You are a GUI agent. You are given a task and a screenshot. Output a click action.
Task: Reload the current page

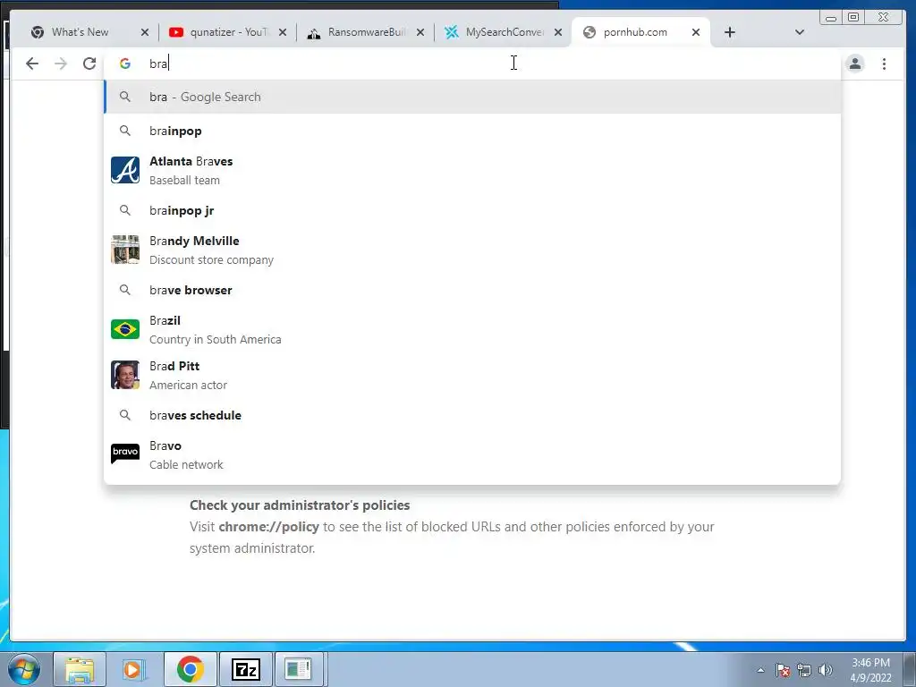89,64
